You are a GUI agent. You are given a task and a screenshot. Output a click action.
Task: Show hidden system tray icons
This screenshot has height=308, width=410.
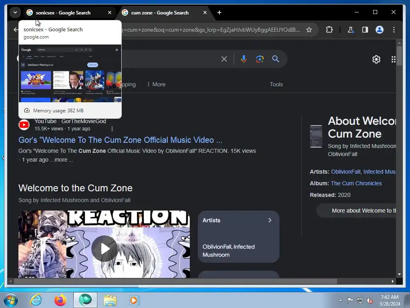(x=340, y=300)
